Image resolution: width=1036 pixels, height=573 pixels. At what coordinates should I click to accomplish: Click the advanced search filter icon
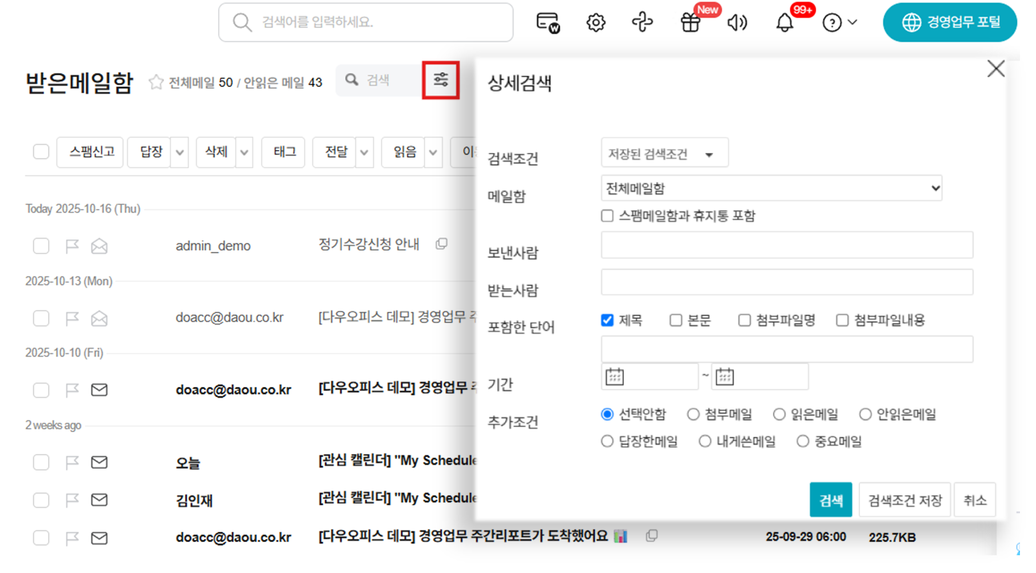pyautogui.click(x=440, y=80)
